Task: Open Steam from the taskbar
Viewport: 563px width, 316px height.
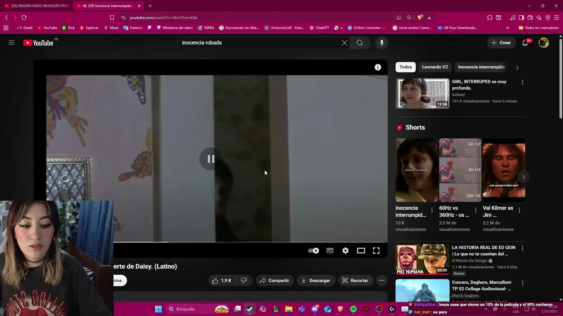Action: [250, 309]
